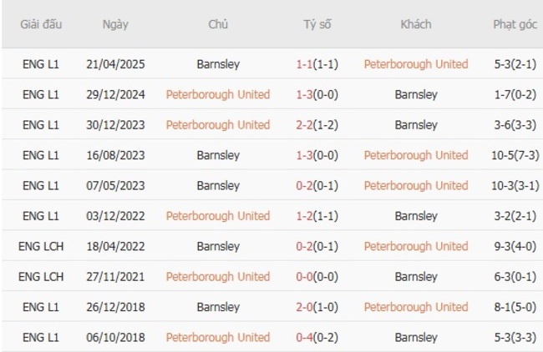This screenshot has width=543, height=352.
Task: Select Peterborough United in 07/05/2023 match
Action: tap(415, 185)
